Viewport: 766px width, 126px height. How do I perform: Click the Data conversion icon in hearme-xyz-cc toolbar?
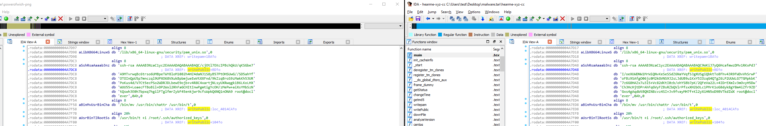[525, 19]
